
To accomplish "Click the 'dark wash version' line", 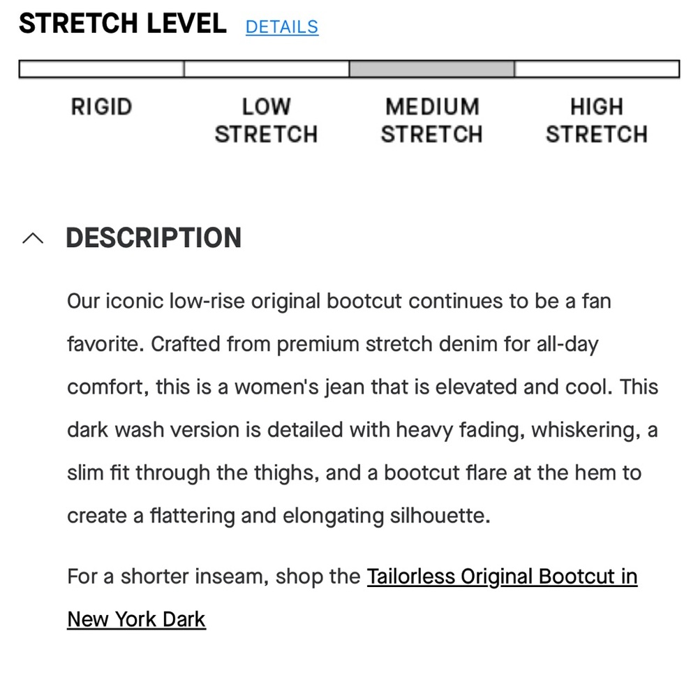I will tap(362, 430).
